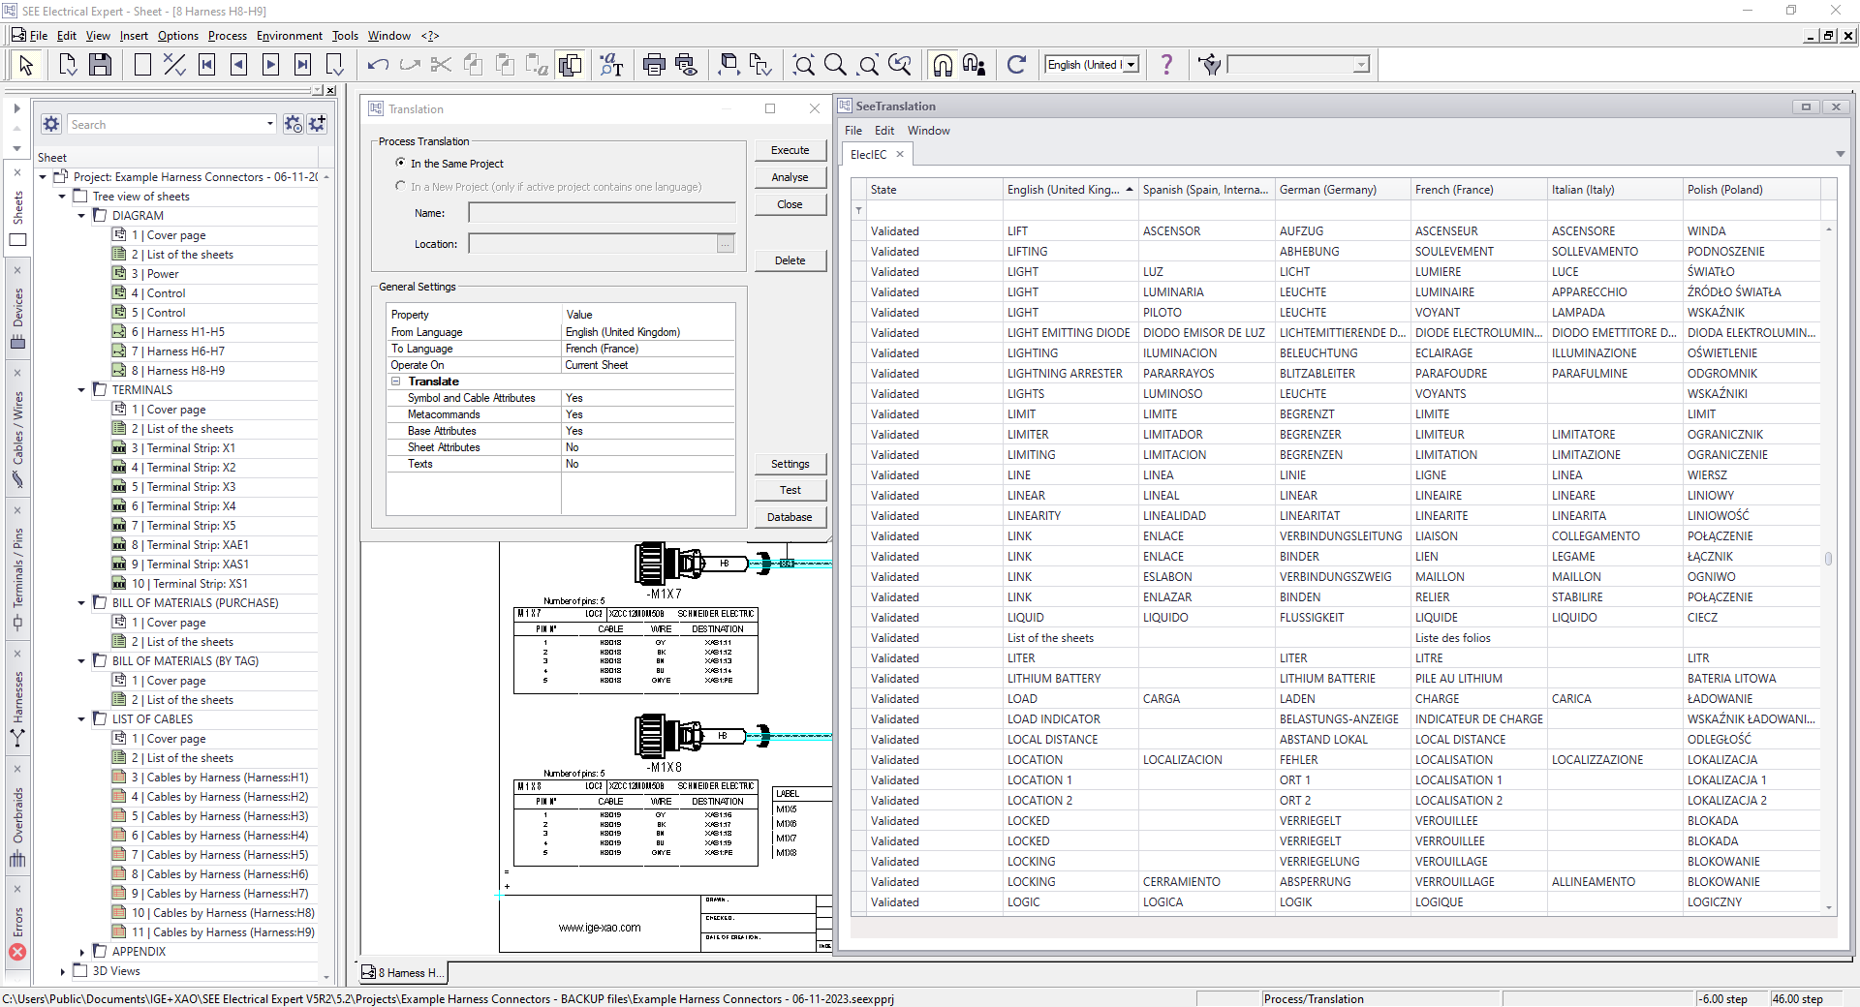Click the refresh/regenerate icon on the toolbar
This screenshot has width=1860, height=1007.
[x=1016, y=65]
